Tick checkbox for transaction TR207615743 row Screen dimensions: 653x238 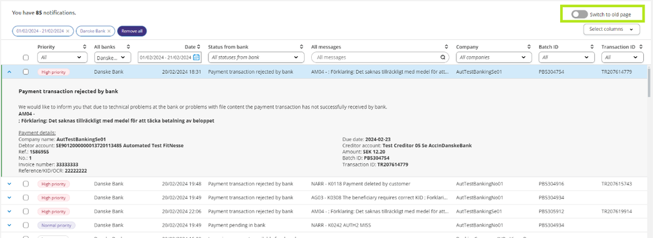tap(26, 184)
